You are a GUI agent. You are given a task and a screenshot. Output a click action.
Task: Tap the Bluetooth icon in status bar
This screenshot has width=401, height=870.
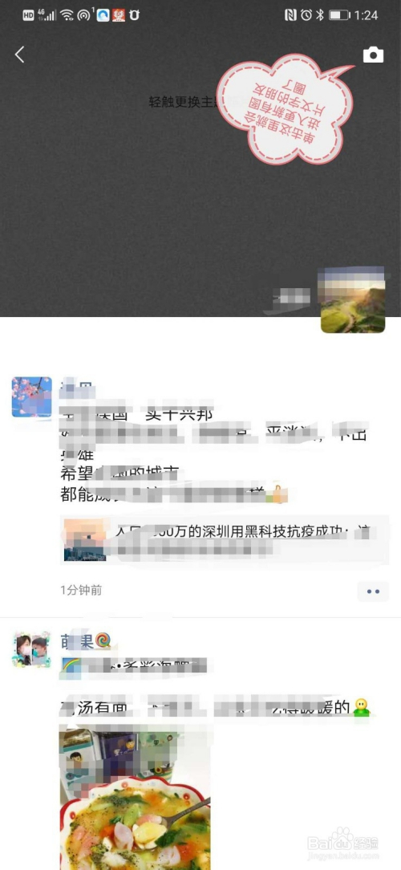point(320,15)
